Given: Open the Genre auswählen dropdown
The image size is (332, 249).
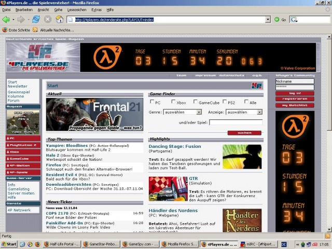Looking at the screenshot, I should tap(182, 112).
